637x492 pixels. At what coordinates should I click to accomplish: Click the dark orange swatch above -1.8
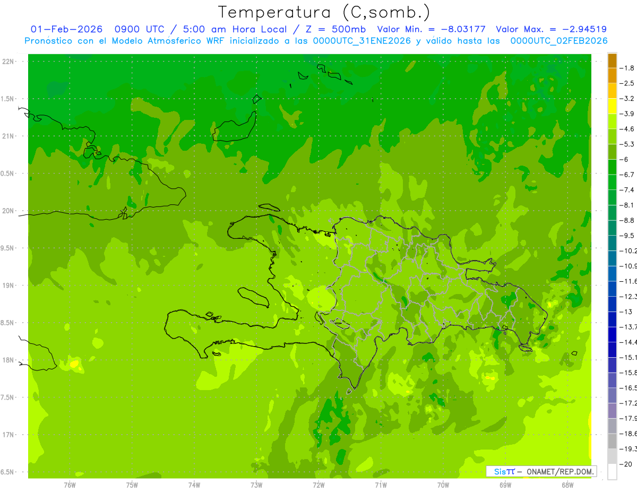[x=612, y=61]
